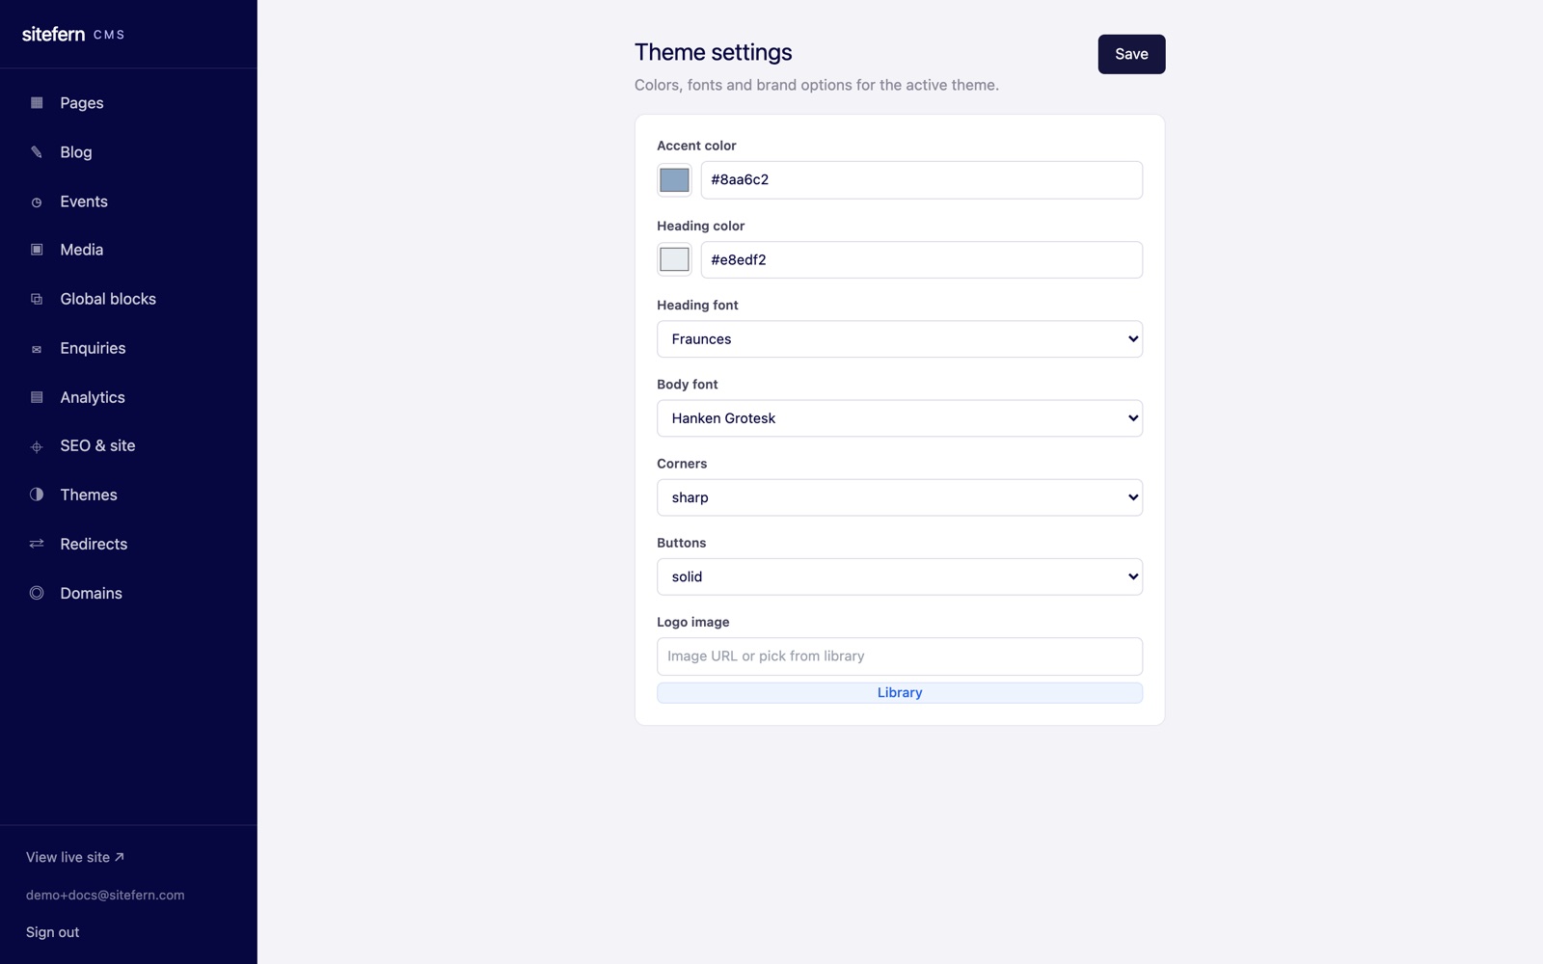
Task: Click the sitefern CMS logo
Action: [73, 34]
